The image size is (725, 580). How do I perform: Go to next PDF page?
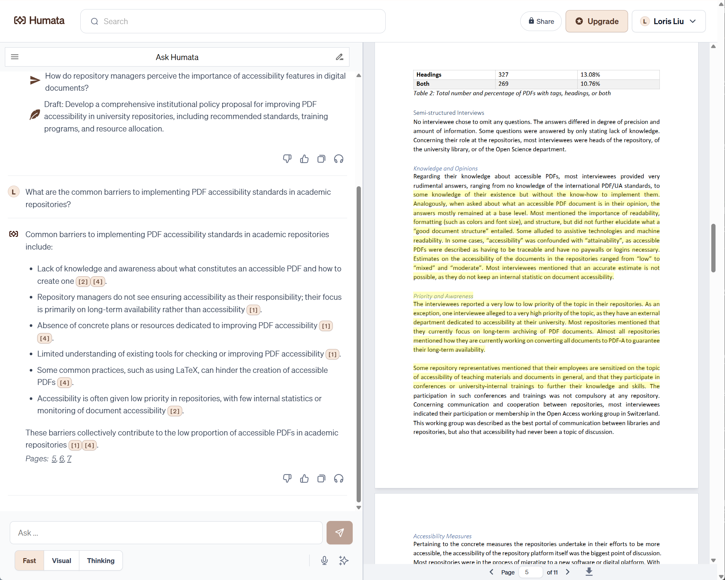point(568,572)
